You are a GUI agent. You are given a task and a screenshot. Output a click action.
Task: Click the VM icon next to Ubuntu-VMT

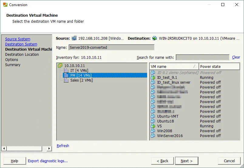coord(153,116)
